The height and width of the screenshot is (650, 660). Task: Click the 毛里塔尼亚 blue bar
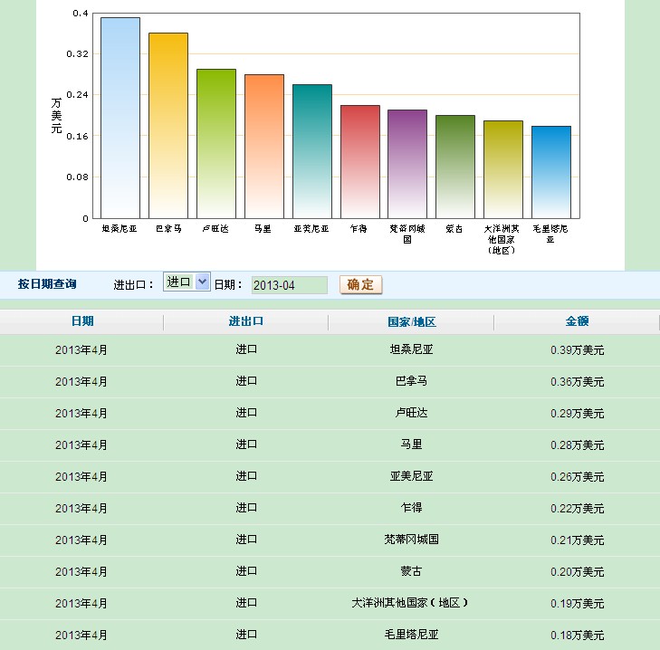[x=551, y=172]
